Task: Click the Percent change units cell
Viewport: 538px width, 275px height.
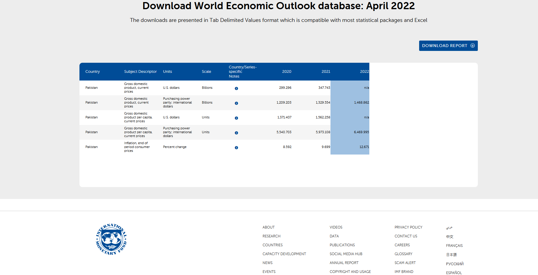Action: (175, 147)
